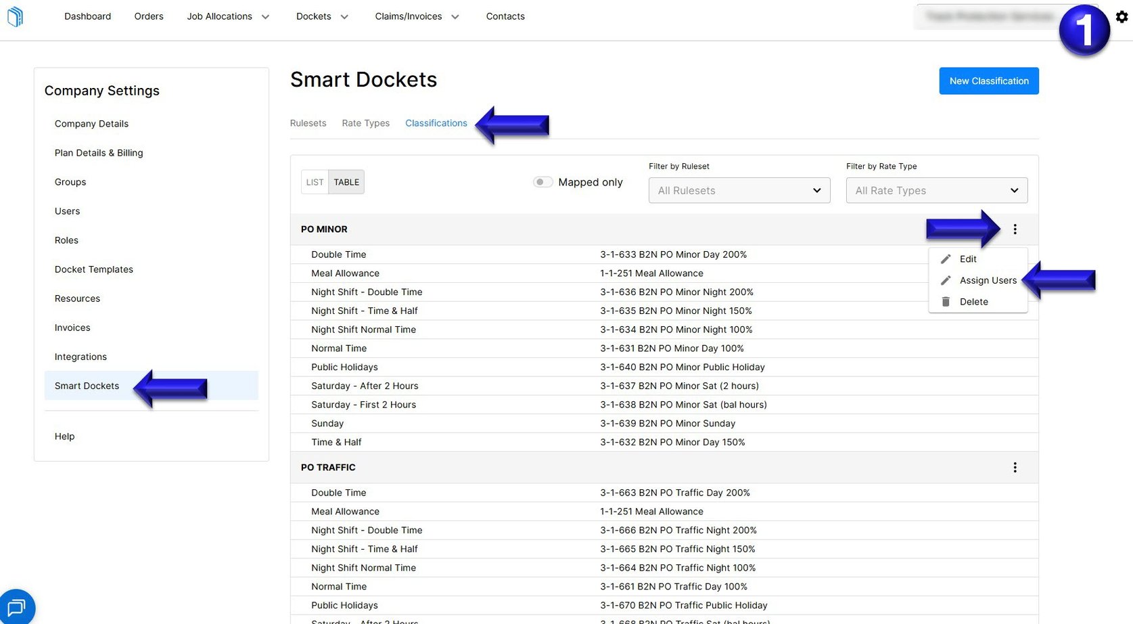Click the PO MINOR group header
This screenshot has height=624, width=1133.
pyautogui.click(x=664, y=229)
